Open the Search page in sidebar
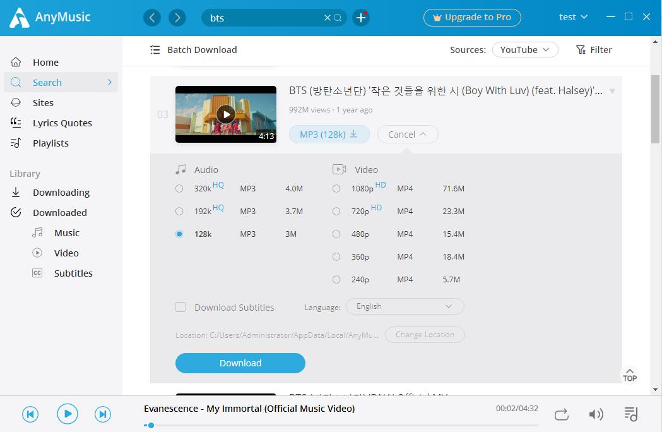Screen dimensions: 662x432 point(61,83)
